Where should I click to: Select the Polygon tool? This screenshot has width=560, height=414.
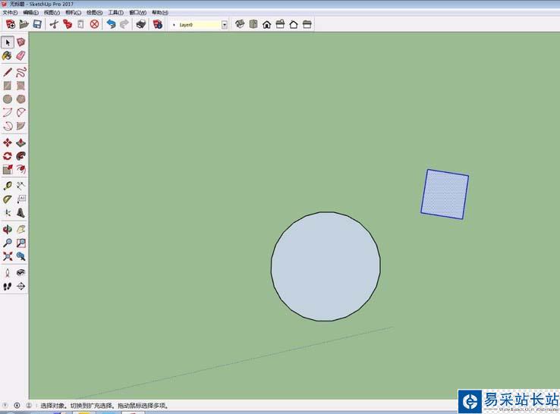pyautogui.click(x=20, y=99)
